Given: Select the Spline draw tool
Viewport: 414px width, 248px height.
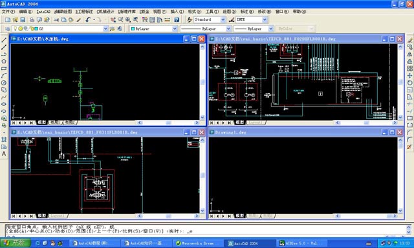Looking at the screenshot, I should [4, 97].
